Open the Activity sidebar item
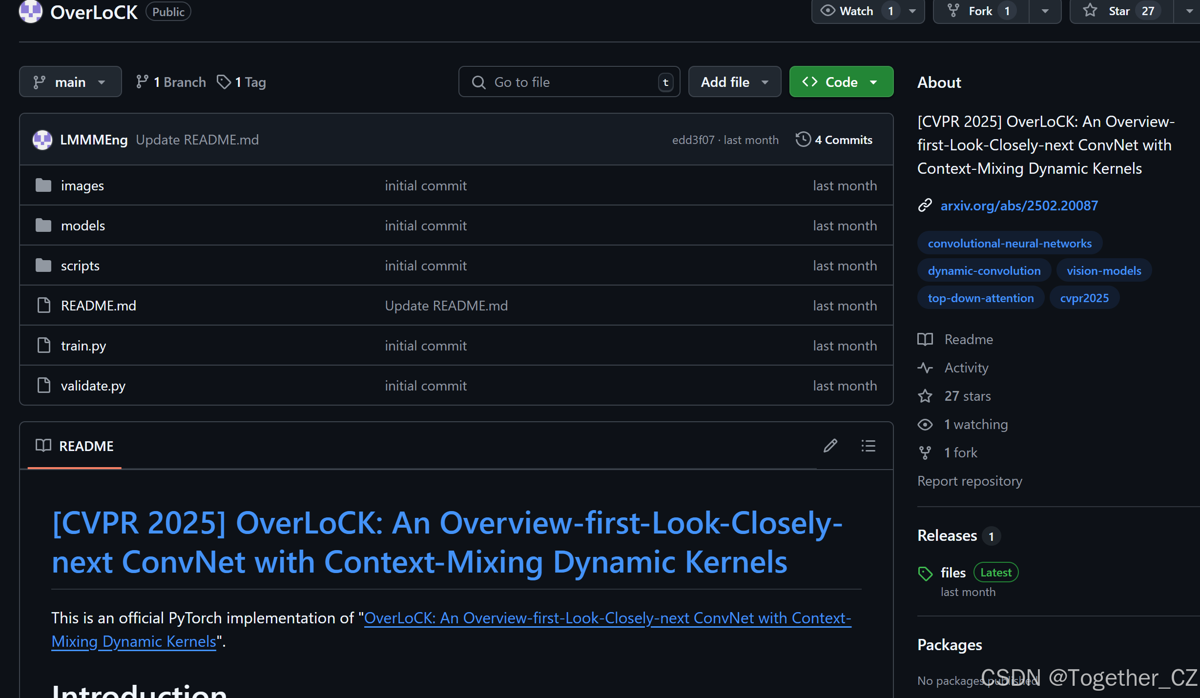 (x=966, y=368)
